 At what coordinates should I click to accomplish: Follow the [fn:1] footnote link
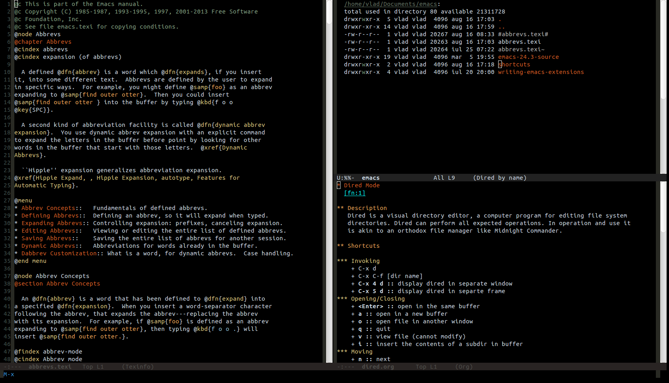point(355,193)
